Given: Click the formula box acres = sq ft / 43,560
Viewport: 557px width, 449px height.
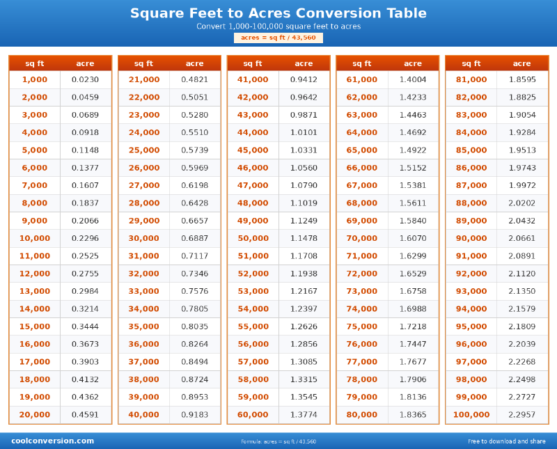Looking at the screenshot, I should [x=278, y=38].
